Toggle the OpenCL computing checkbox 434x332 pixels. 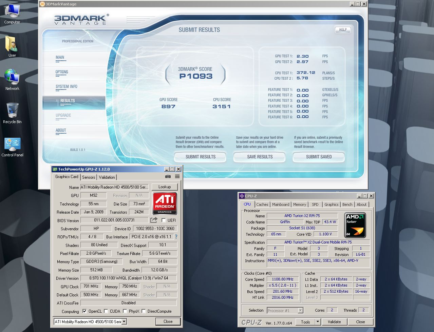(84, 311)
